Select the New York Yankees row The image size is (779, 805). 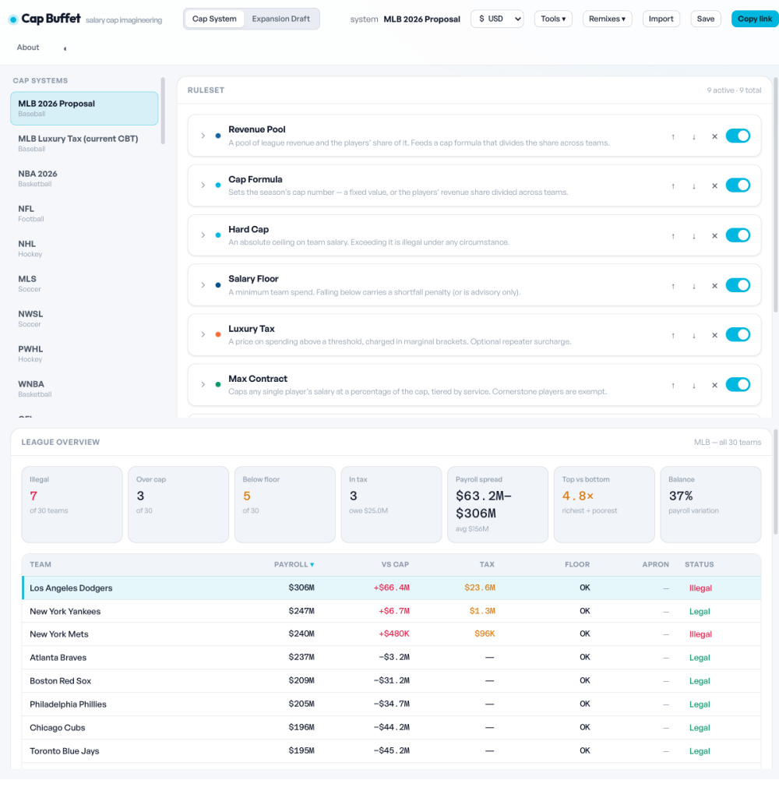point(392,611)
